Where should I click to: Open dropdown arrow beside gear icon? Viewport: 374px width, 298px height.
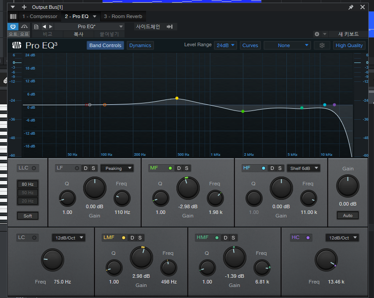(325, 34)
